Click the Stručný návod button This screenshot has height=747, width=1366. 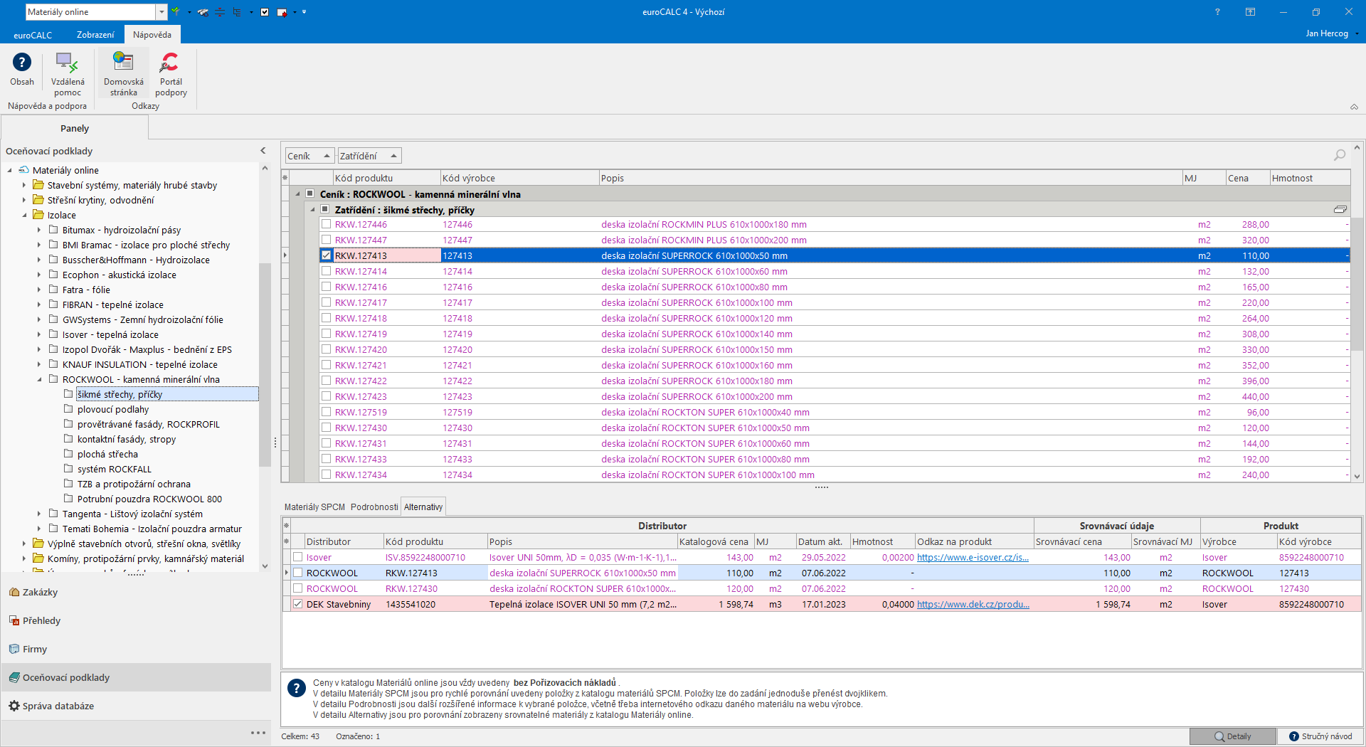click(1320, 736)
